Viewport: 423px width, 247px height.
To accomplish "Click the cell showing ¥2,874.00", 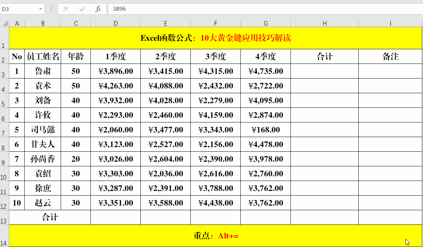I will 266,115.
